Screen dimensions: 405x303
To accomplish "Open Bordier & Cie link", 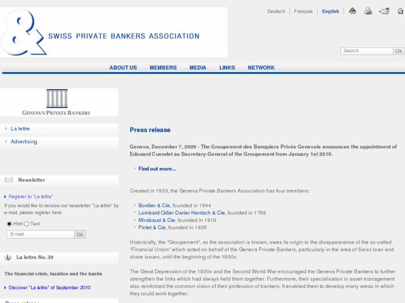I will click(154, 205).
